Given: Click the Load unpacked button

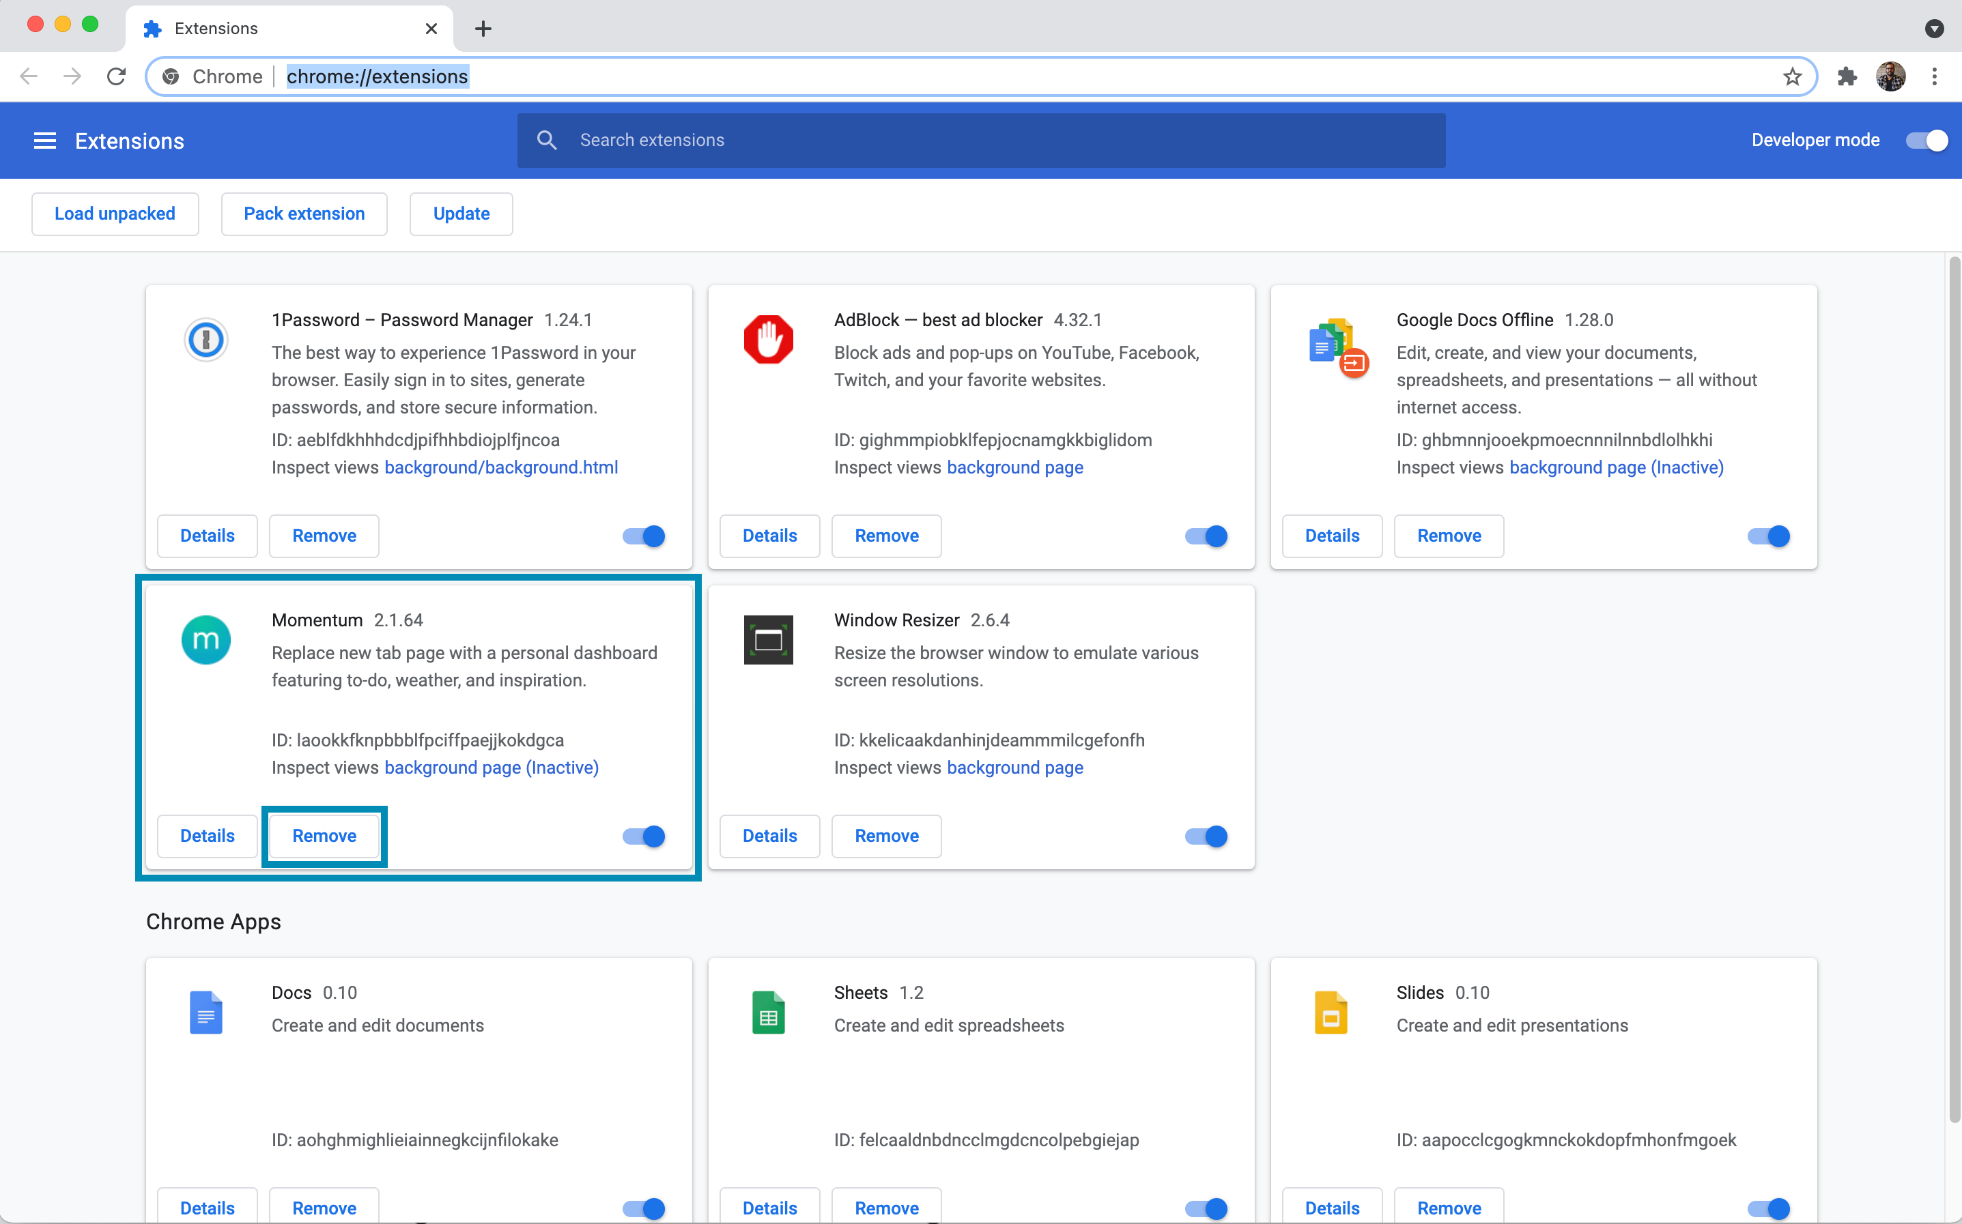Looking at the screenshot, I should [114, 213].
